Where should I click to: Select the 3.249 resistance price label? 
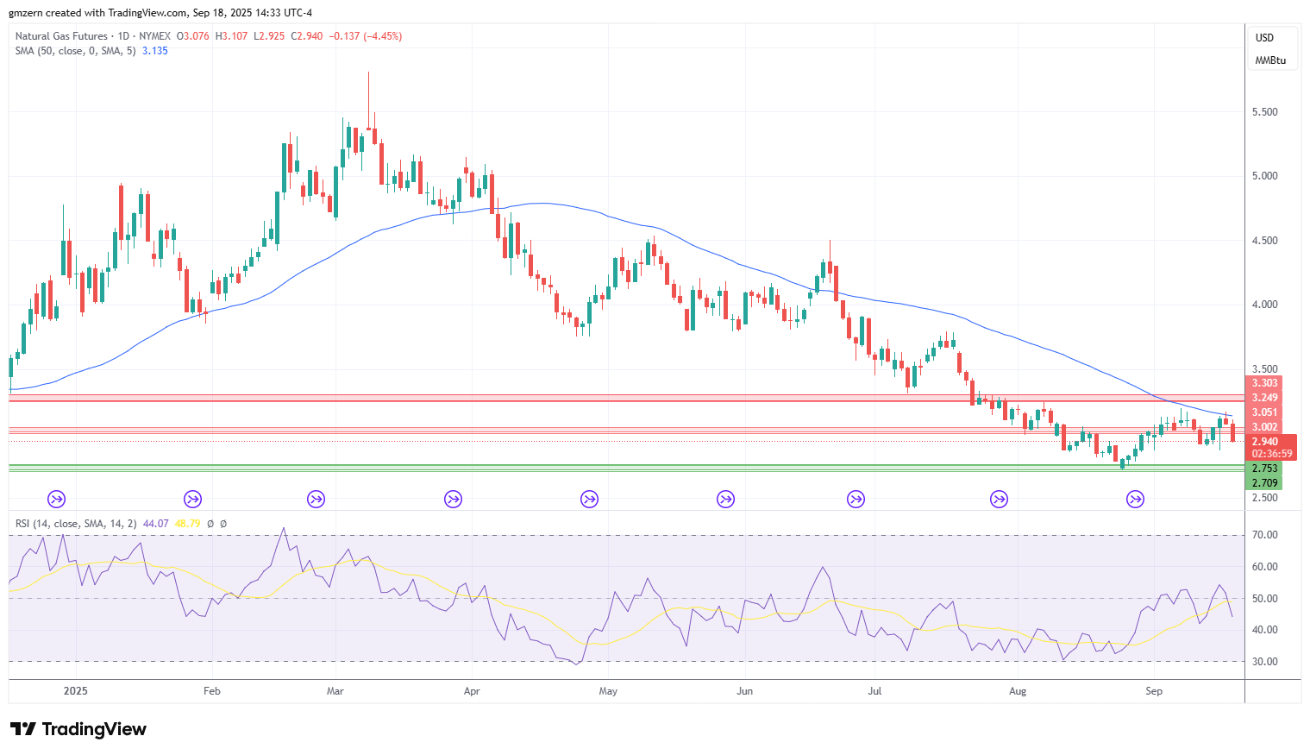[1264, 398]
